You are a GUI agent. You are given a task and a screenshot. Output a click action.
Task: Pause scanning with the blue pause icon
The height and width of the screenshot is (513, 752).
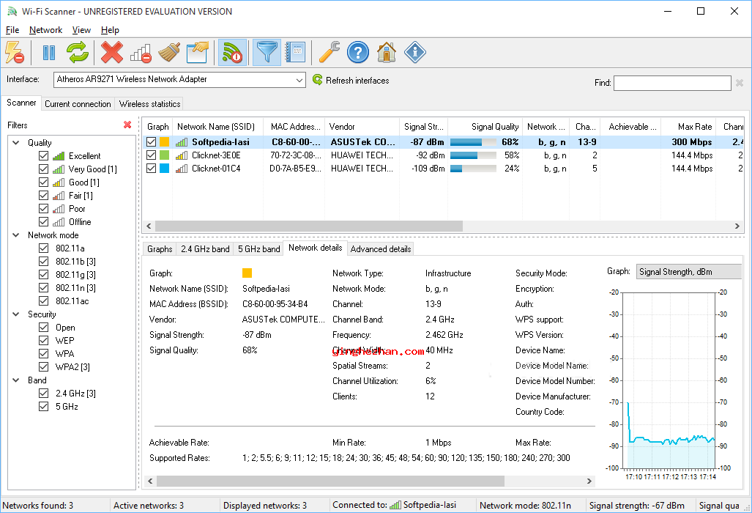tap(49, 52)
